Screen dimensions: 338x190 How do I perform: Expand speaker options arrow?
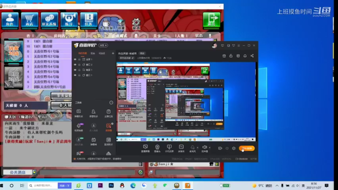(210, 147)
